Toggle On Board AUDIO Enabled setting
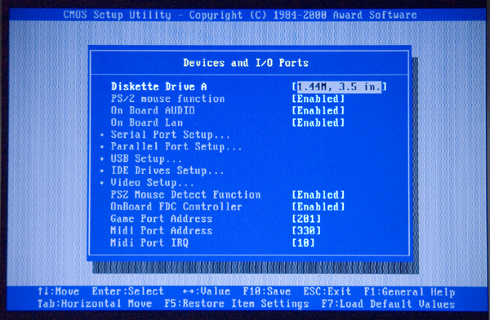 (318, 111)
